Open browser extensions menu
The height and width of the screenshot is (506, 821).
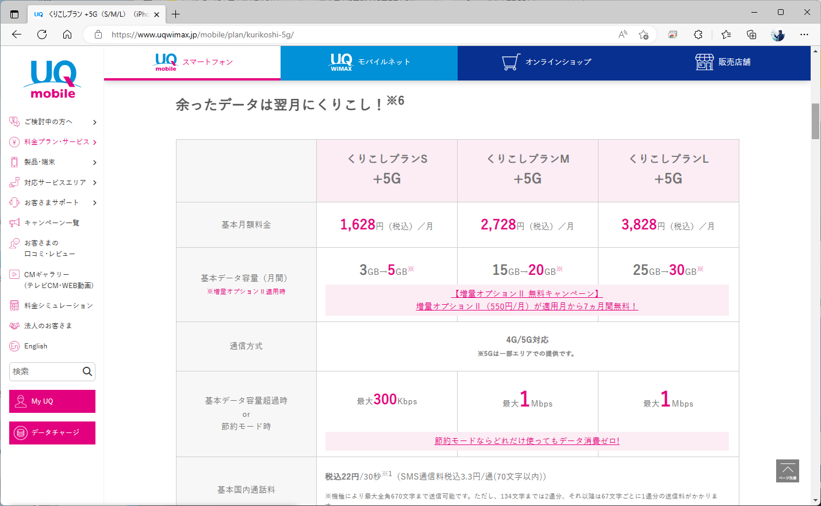pyautogui.click(x=698, y=34)
